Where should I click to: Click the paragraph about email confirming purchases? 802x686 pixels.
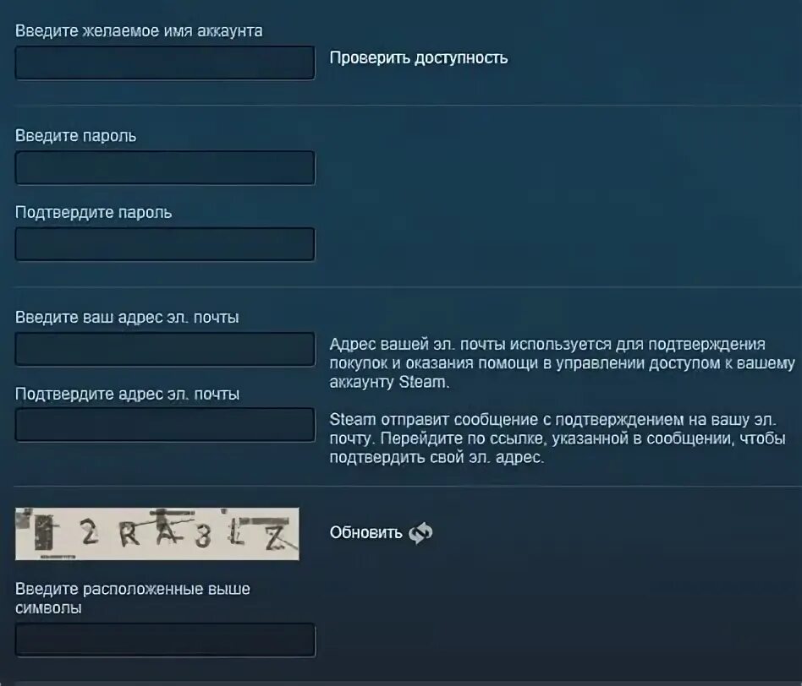tap(562, 363)
